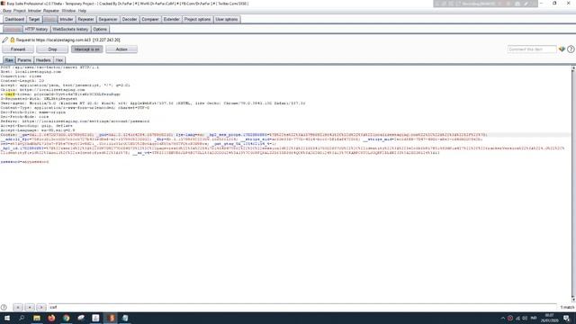Switch to the Decoder tab
The height and width of the screenshot is (324, 576).
click(130, 20)
